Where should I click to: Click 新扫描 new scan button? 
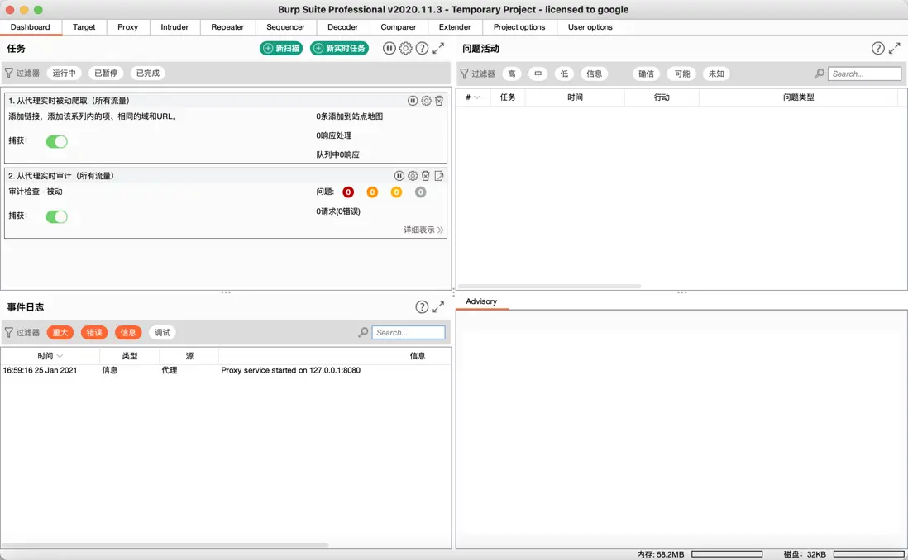281,49
